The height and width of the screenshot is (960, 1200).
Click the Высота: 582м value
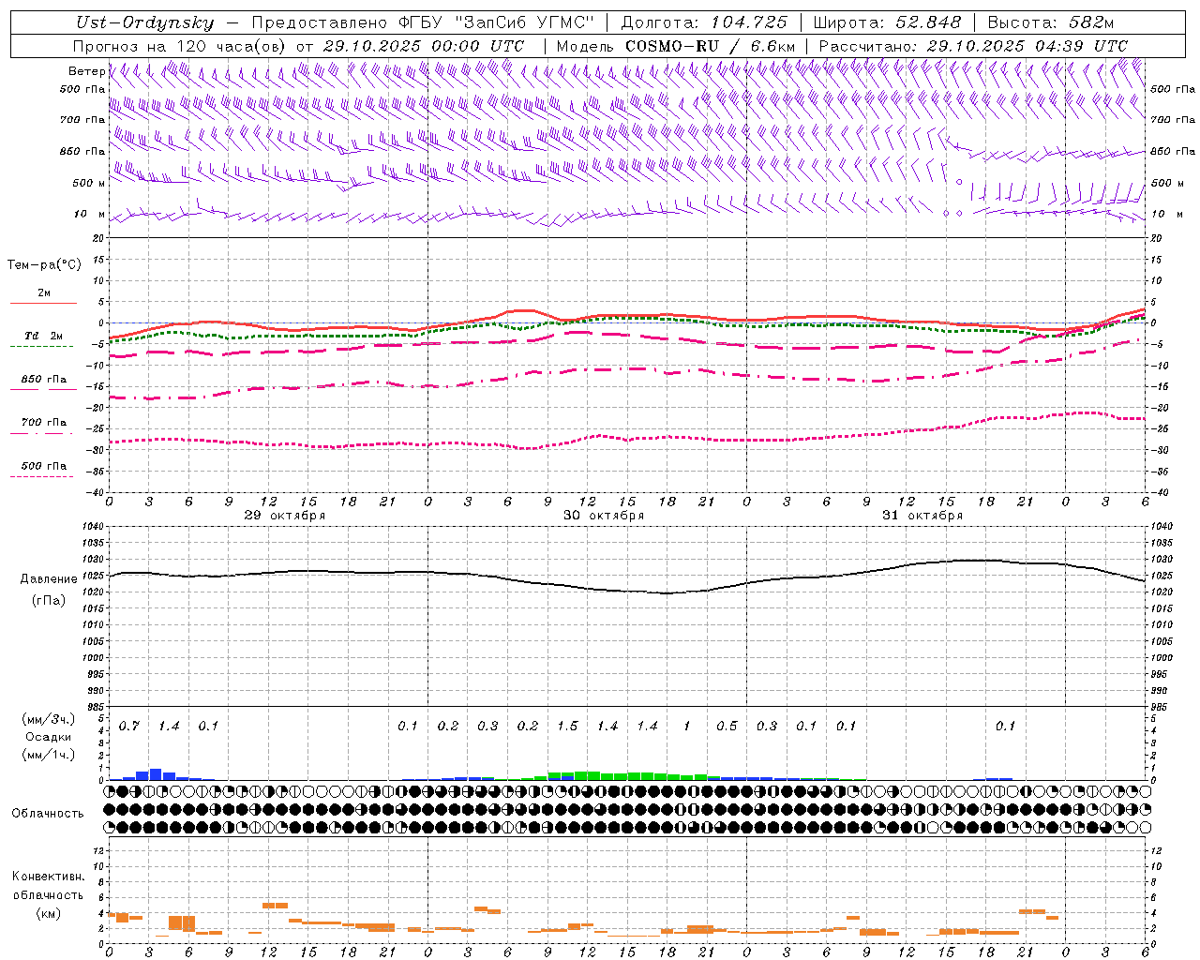pyautogui.click(x=1051, y=23)
